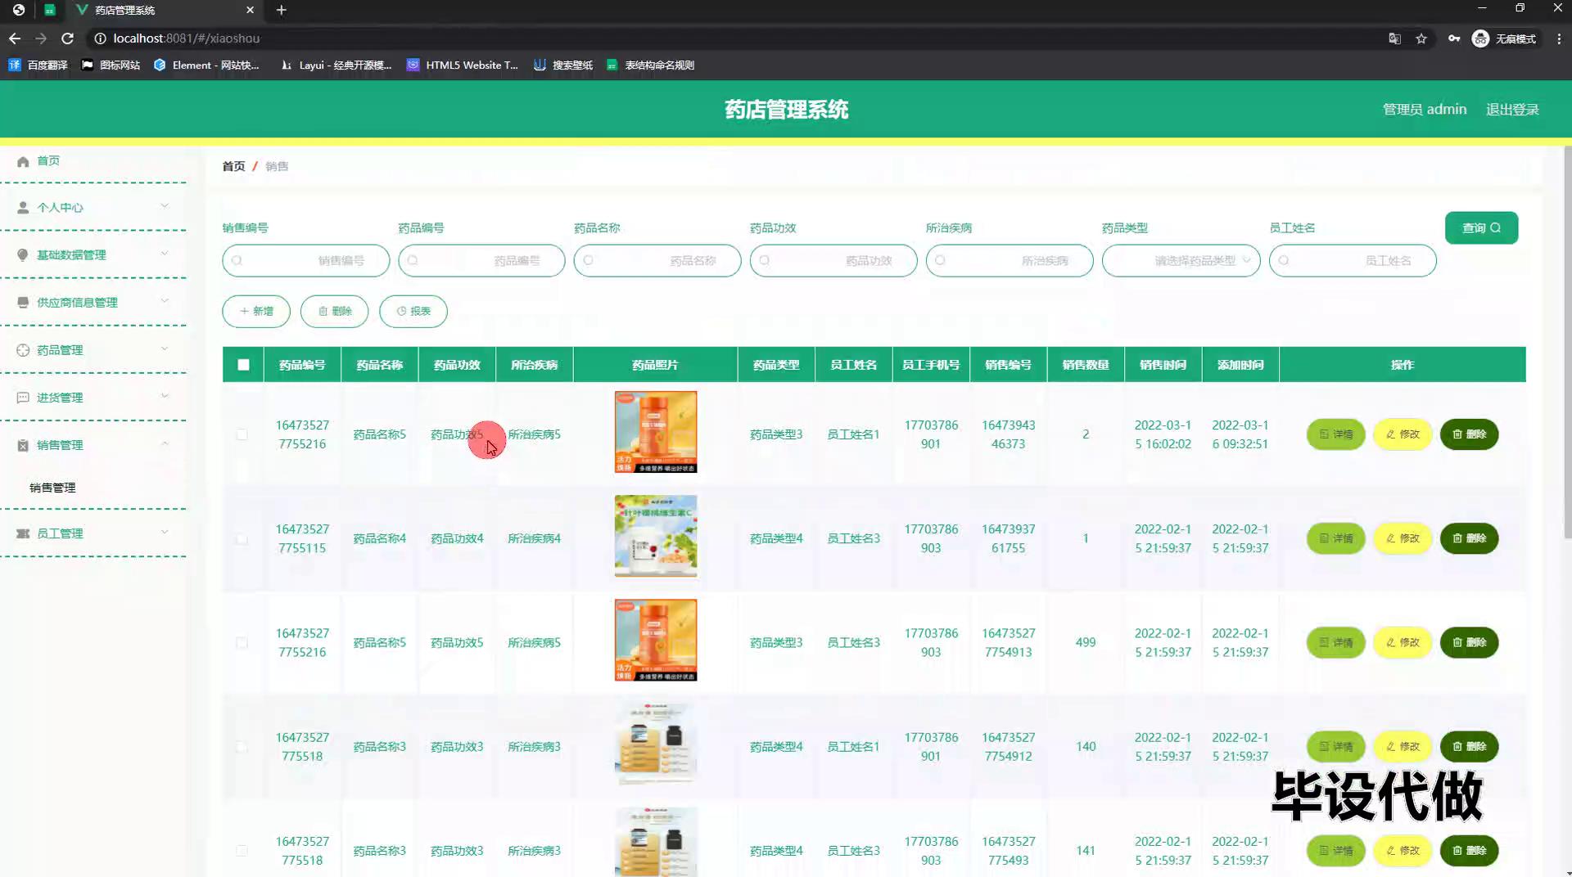Open the 销售管理 submenu item
1572x877 pixels.
coord(52,488)
